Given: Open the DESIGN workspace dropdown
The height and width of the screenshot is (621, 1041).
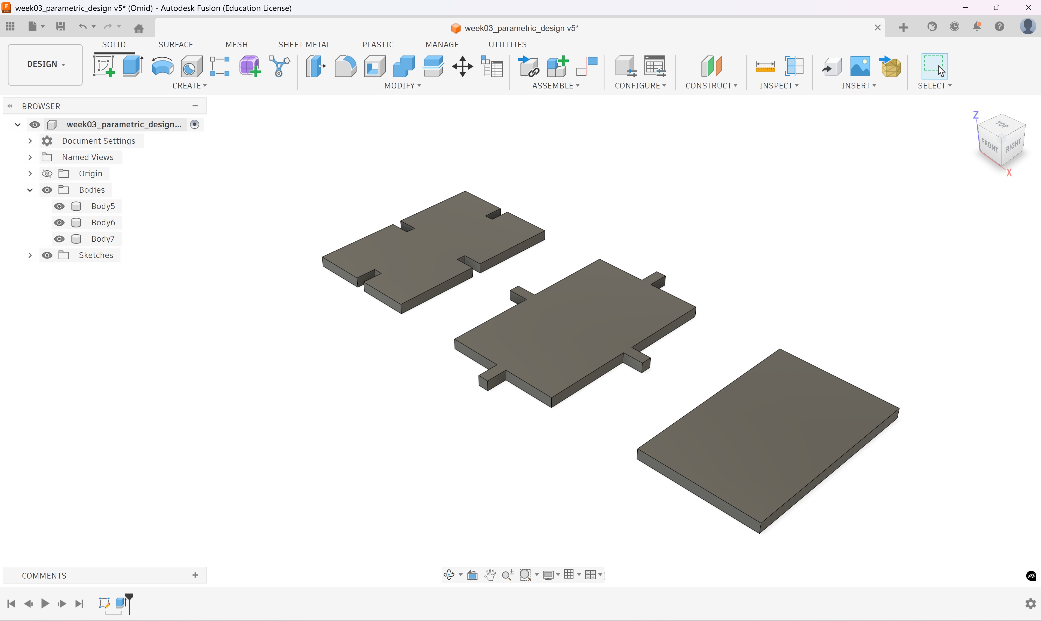Looking at the screenshot, I should 45,64.
